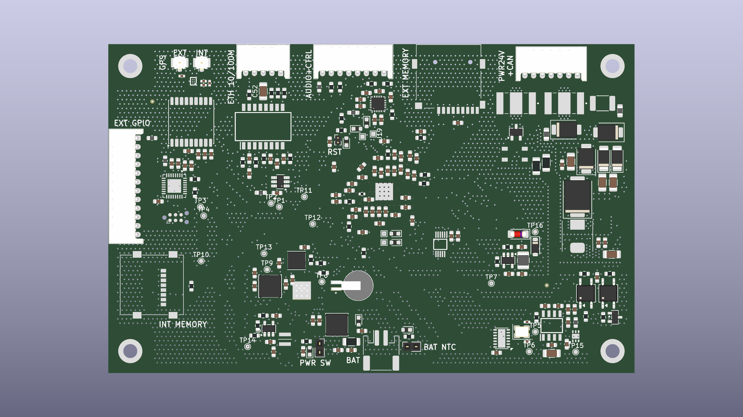Click the TP12 test point pad

click(312, 224)
